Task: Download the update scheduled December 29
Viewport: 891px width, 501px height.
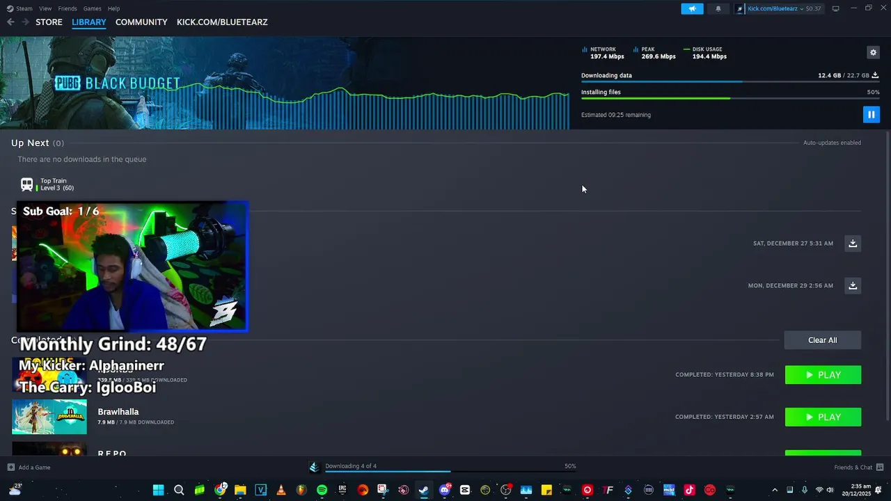Action: (x=853, y=285)
